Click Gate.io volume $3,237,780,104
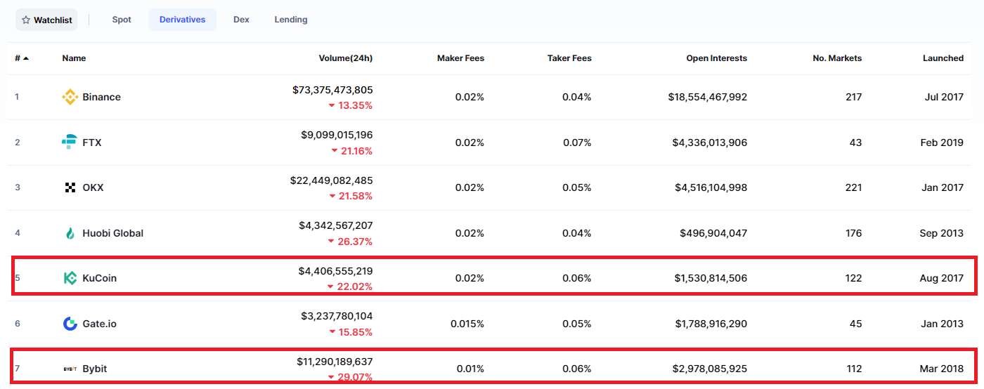The image size is (984, 389). pos(336,316)
